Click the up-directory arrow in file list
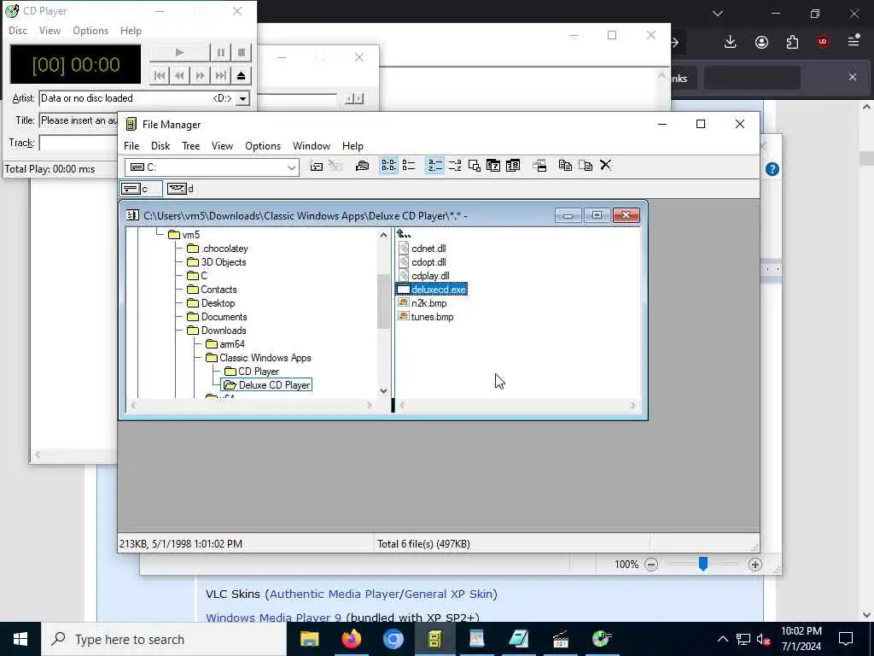The image size is (874, 656). (404, 234)
